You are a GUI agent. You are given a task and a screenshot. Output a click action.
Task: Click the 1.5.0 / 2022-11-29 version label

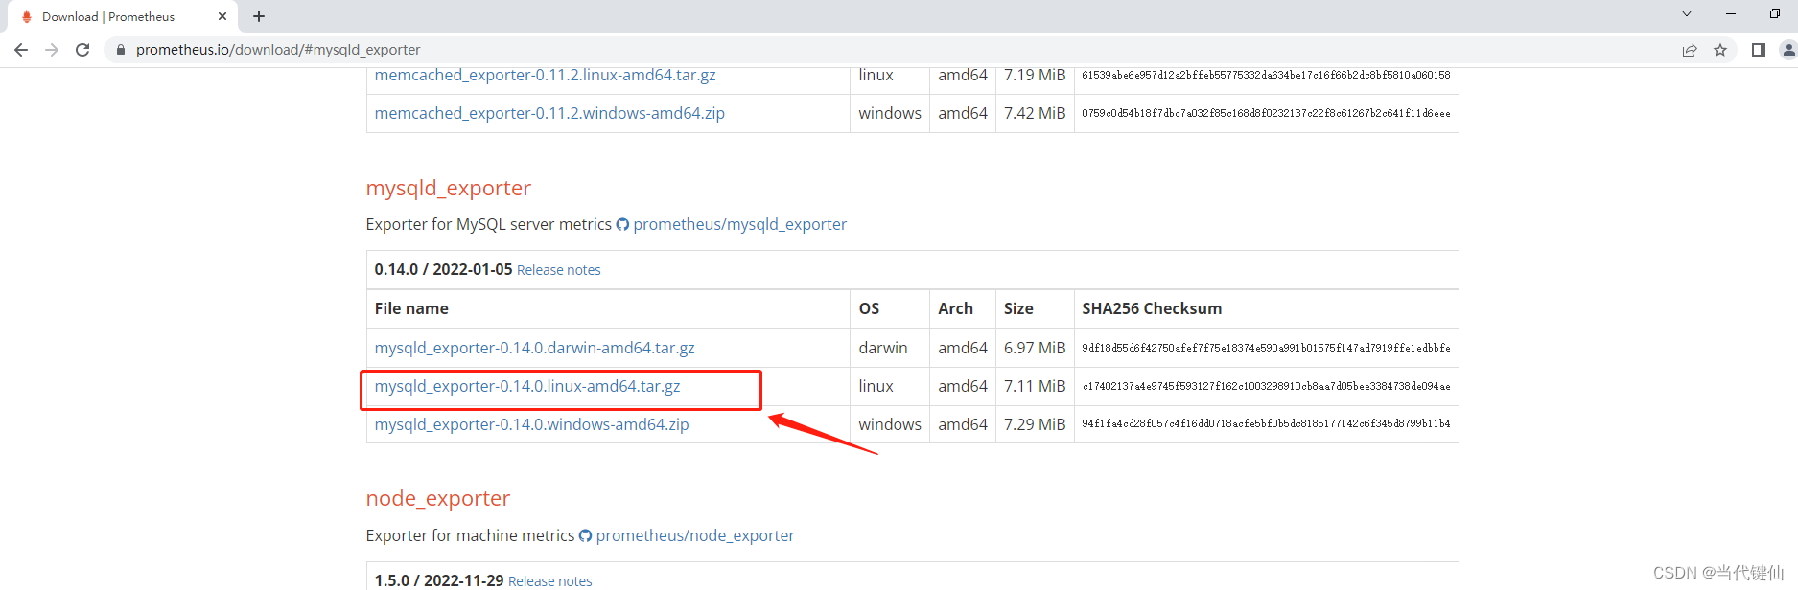click(x=439, y=580)
